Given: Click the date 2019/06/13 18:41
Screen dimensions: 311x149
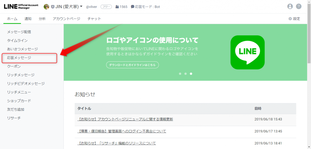Looking at the screenshot, I should [268, 143].
